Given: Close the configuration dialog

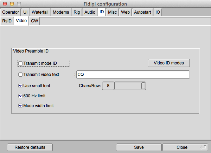Looking at the screenshot, I should tap(182, 147).
